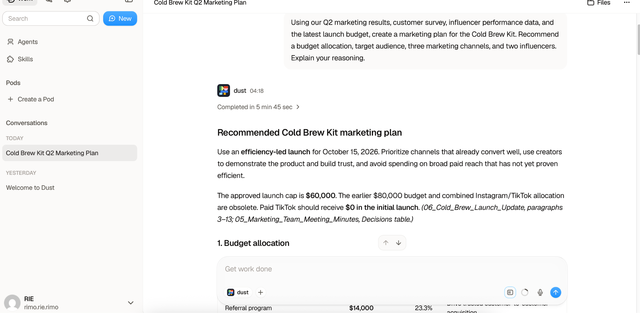Jump to the previous message with the up arrow
The width and height of the screenshot is (640, 313).
(386, 243)
